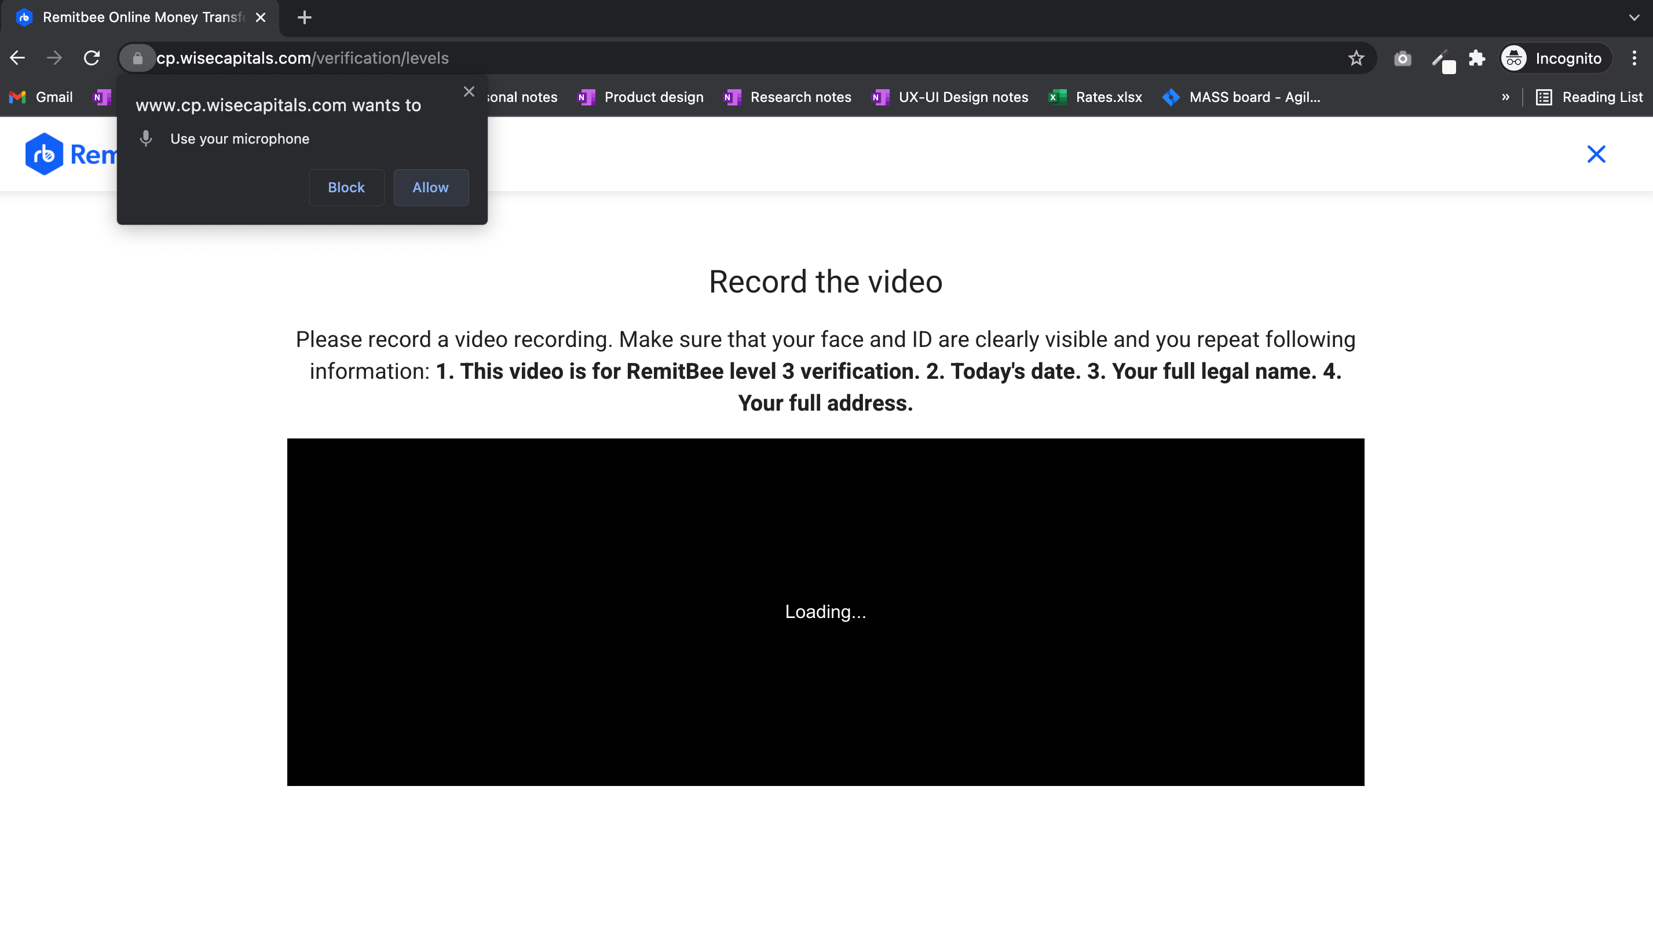Click the browser back arrow
The height and width of the screenshot is (936, 1653).
coord(17,58)
